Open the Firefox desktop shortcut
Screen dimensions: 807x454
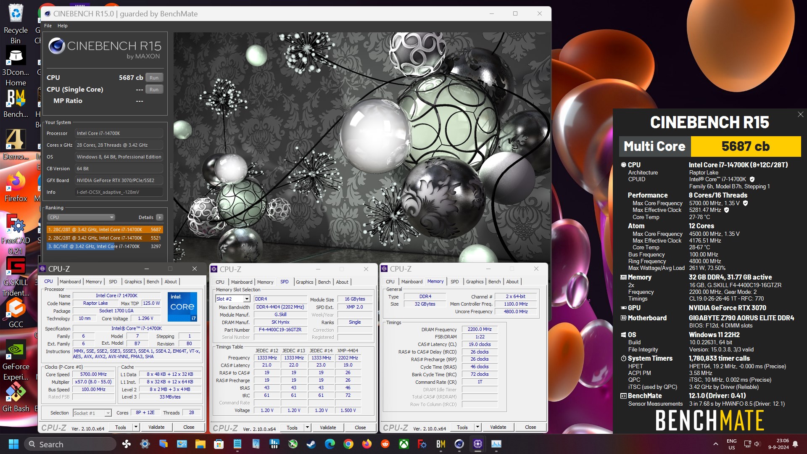click(x=16, y=187)
